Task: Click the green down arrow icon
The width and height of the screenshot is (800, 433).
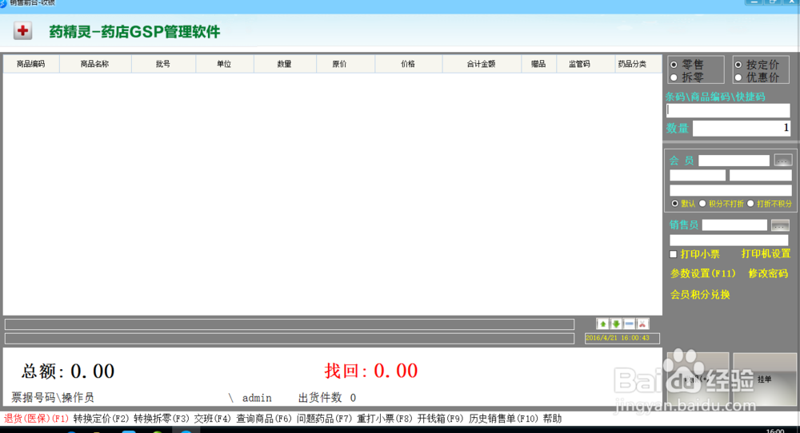Action: (x=616, y=324)
